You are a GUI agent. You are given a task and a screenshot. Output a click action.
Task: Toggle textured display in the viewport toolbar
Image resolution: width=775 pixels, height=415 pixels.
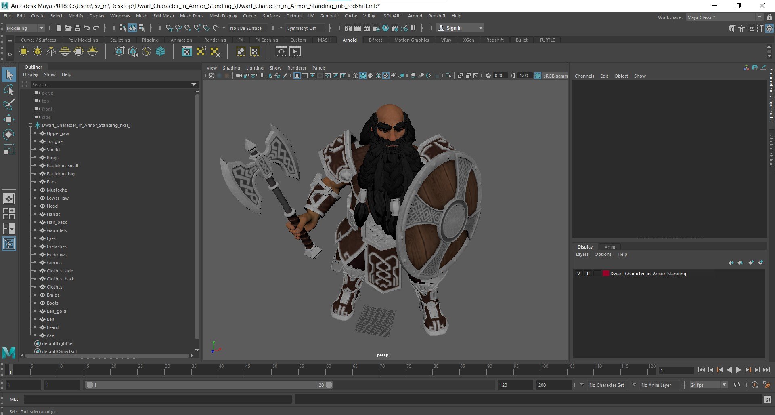pyautogui.click(x=386, y=76)
